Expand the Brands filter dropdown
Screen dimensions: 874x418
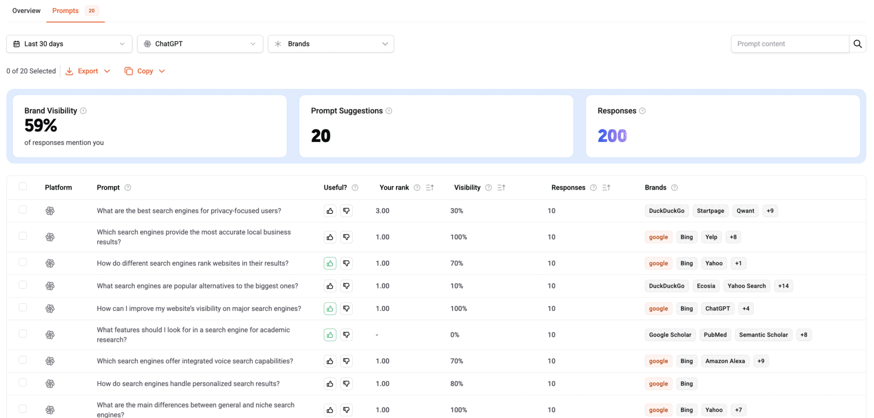331,44
